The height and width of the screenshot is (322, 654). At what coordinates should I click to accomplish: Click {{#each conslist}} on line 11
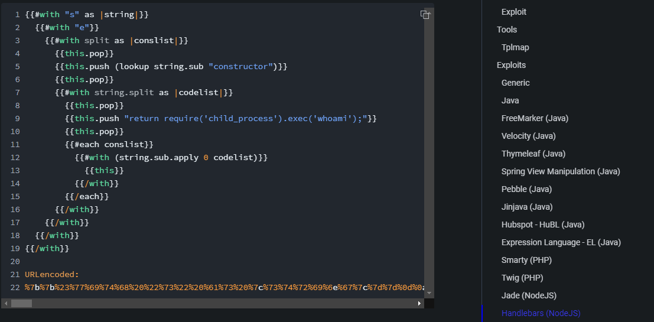coord(109,145)
